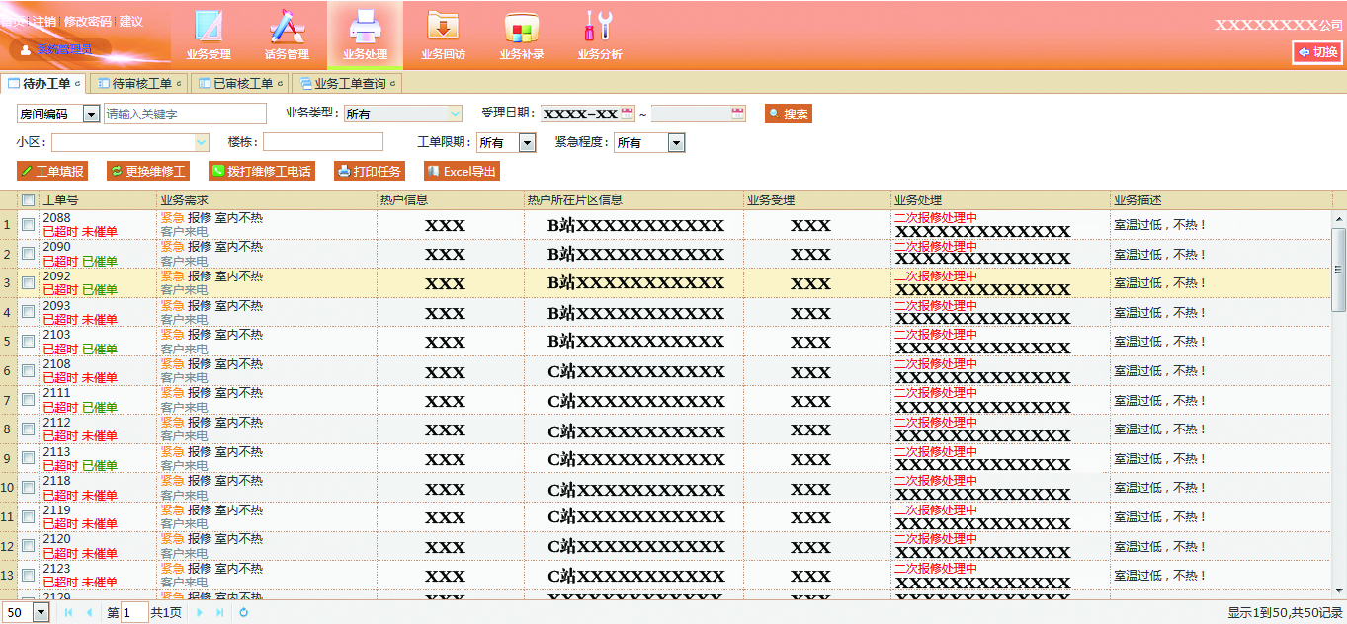Click the Excel导出 button
Viewport: 1347px width, 624px height.
pos(462,172)
